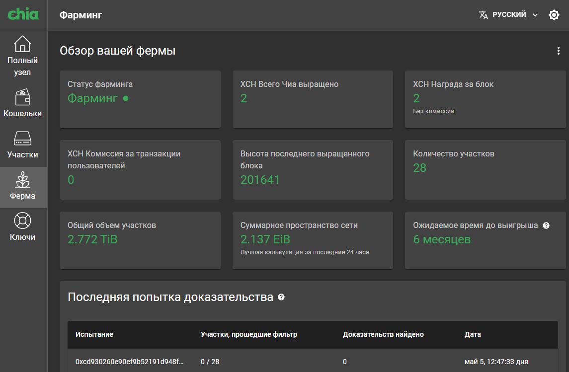Click help icon next to expected win time
Image resolution: width=569 pixels, height=372 pixels.
[x=546, y=225]
